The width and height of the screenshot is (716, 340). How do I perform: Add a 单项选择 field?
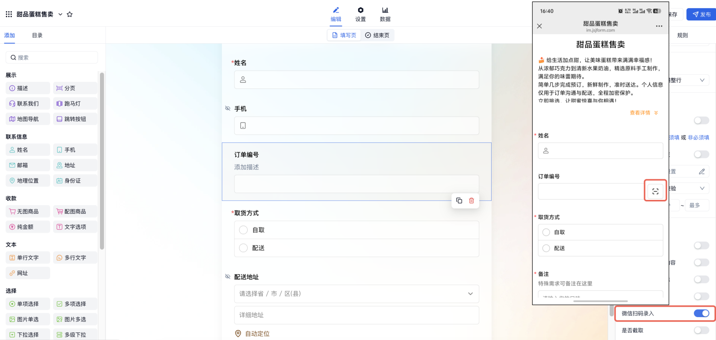[28, 304]
